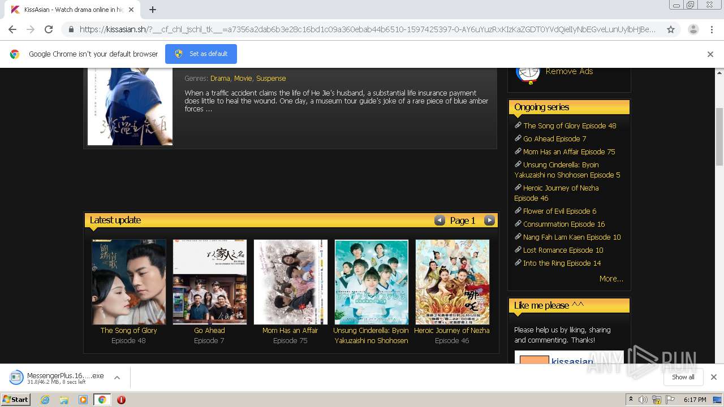724x407 pixels.
Task: Launch Internet Explorer from taskbar
Action: [x=45, y=400]
